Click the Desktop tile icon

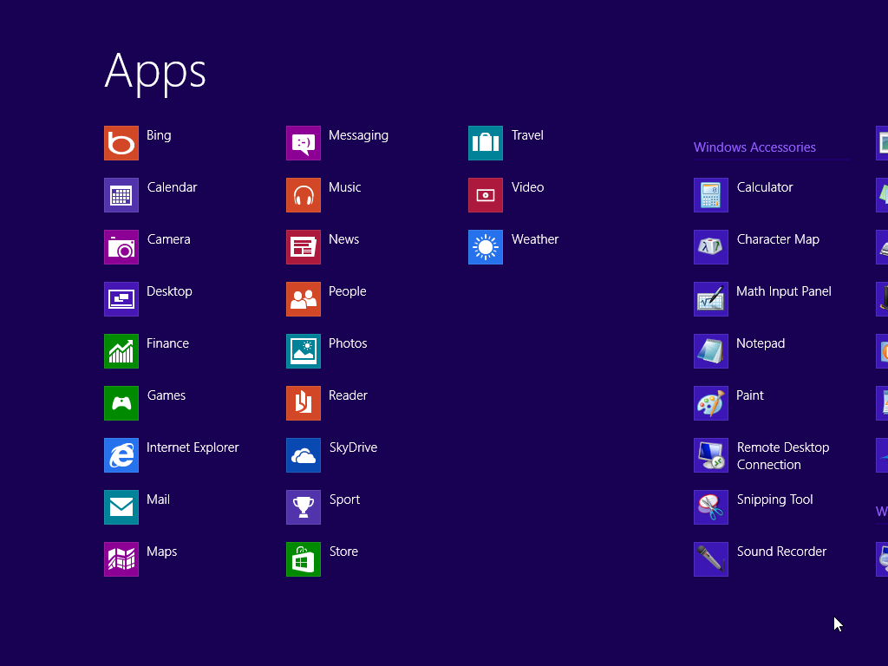pos(121,299)
